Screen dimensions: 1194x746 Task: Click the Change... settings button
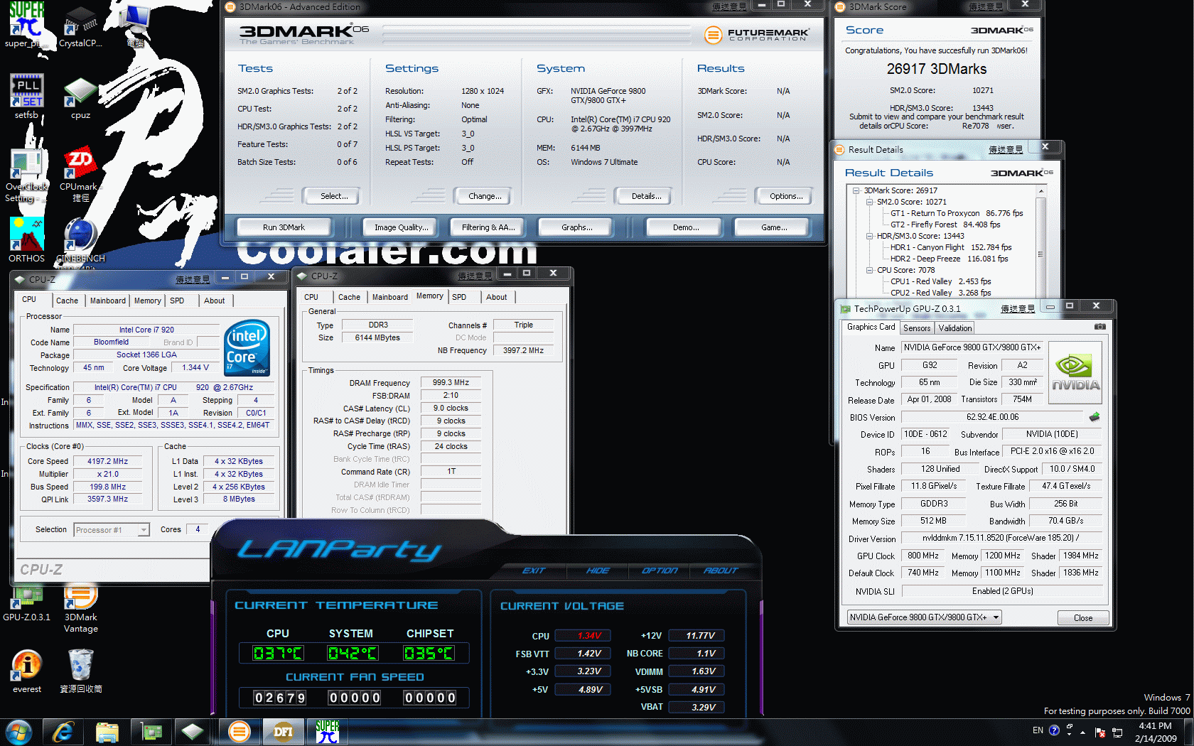(x=485, y=196)
